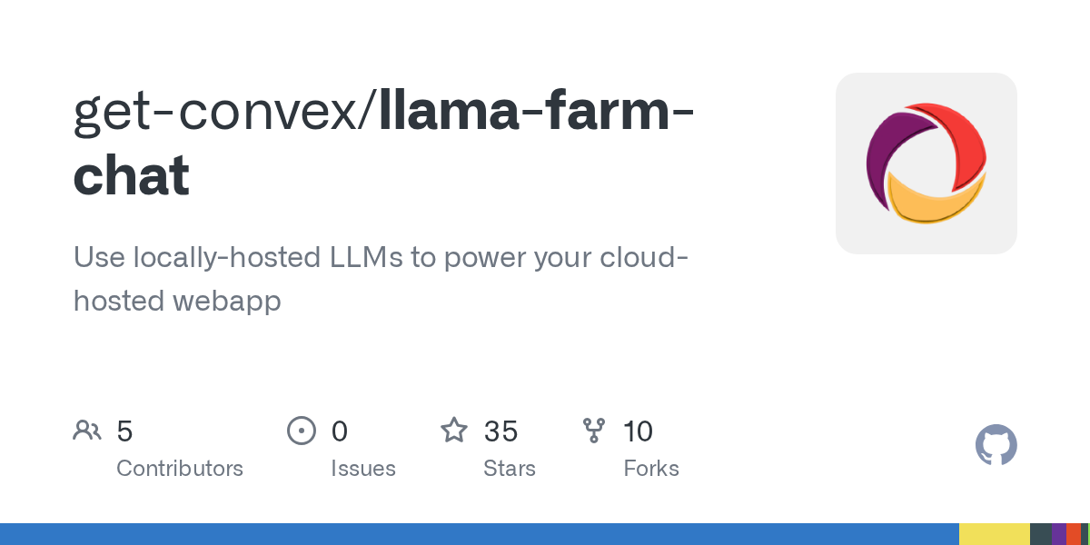Select the Issues label
The height and width of the screenshot is (545, 1090).
coord(363,469)
